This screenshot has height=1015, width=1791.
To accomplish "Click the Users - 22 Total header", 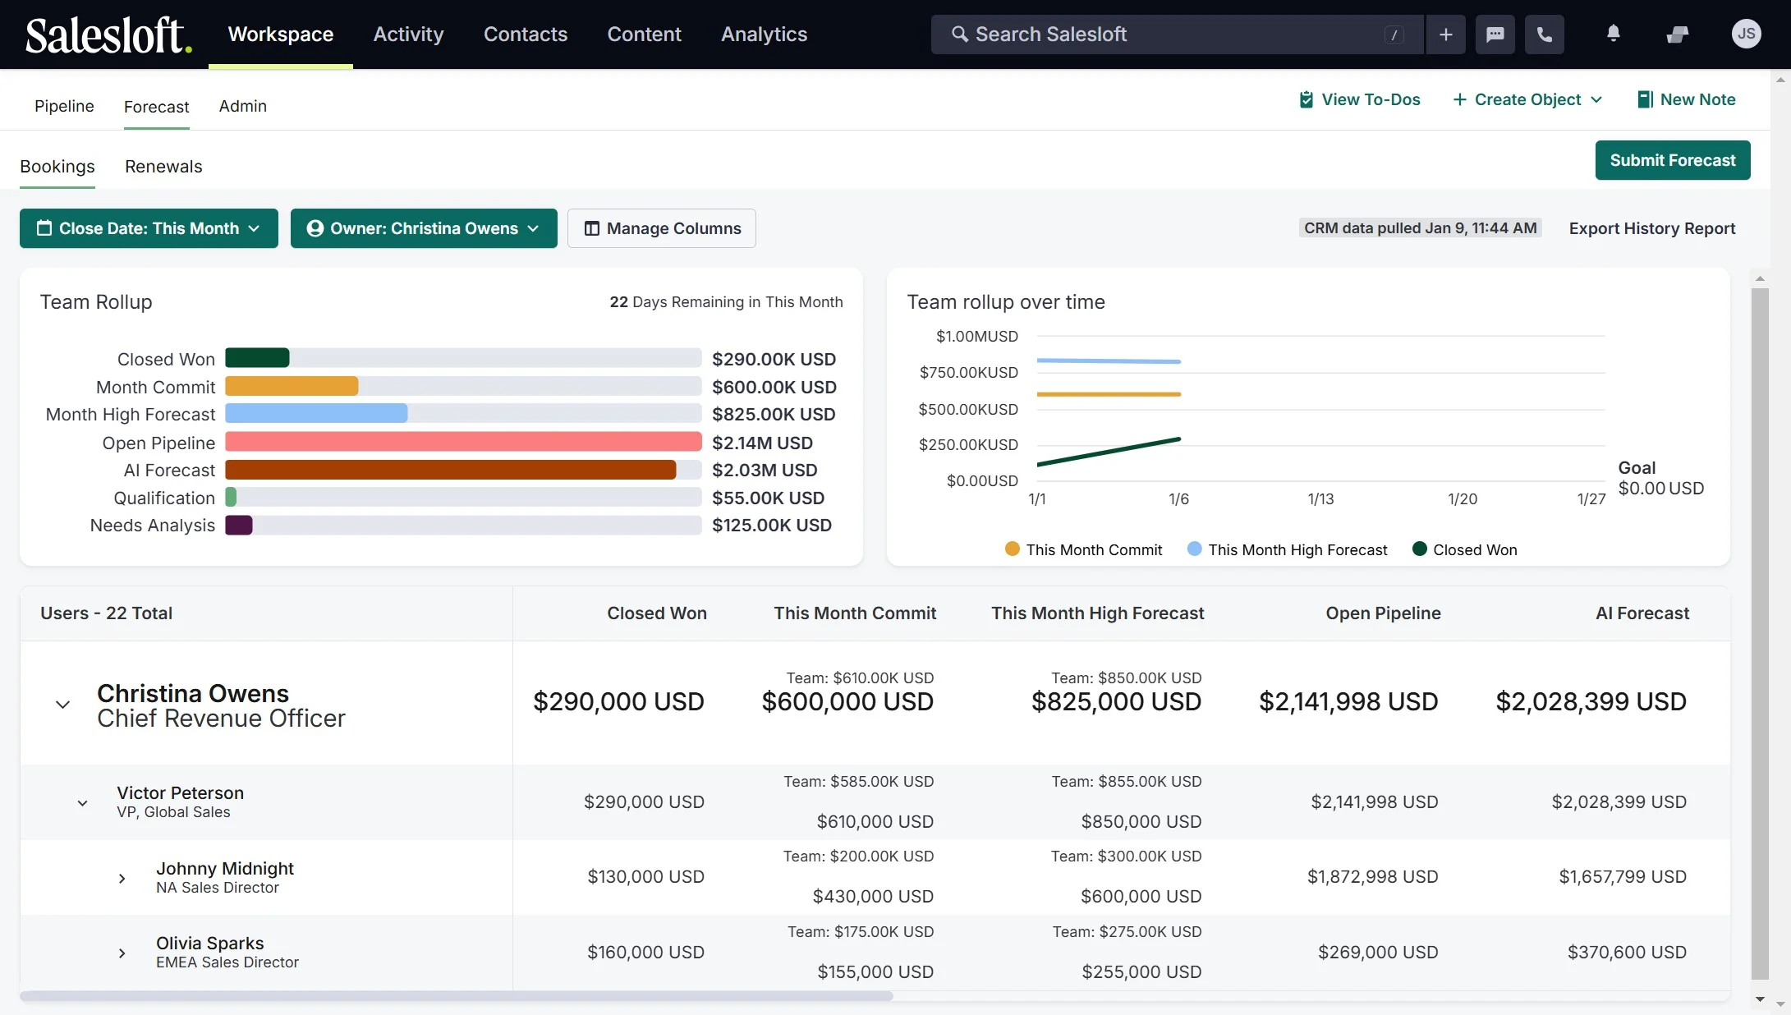I will [106, 613].
